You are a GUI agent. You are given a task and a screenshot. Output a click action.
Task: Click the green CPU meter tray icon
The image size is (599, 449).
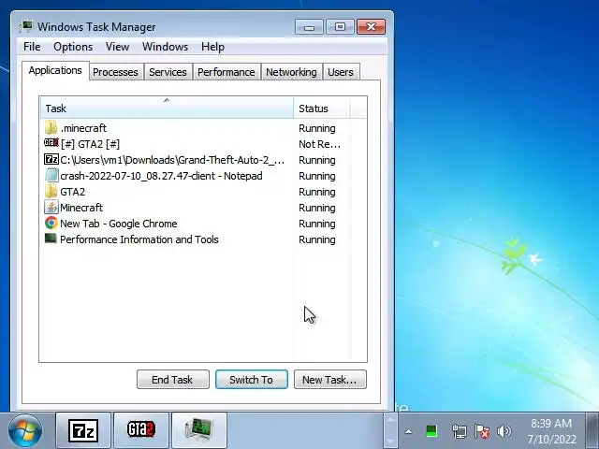click(x=431, y=431)
